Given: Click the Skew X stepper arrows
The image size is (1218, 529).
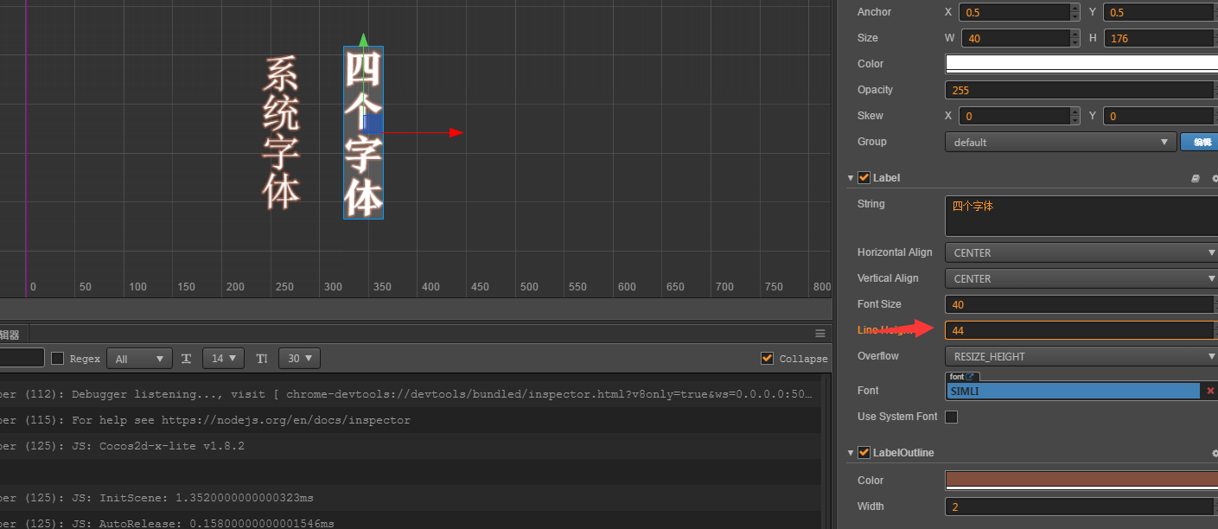Looking at the screenshot, I should (x=1075, y=116).
